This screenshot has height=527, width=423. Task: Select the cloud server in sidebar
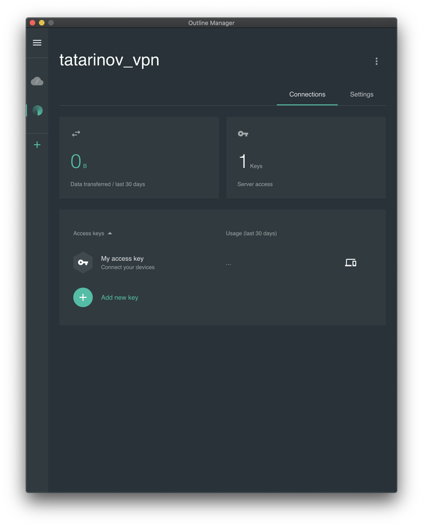click(x=37, y=81)
